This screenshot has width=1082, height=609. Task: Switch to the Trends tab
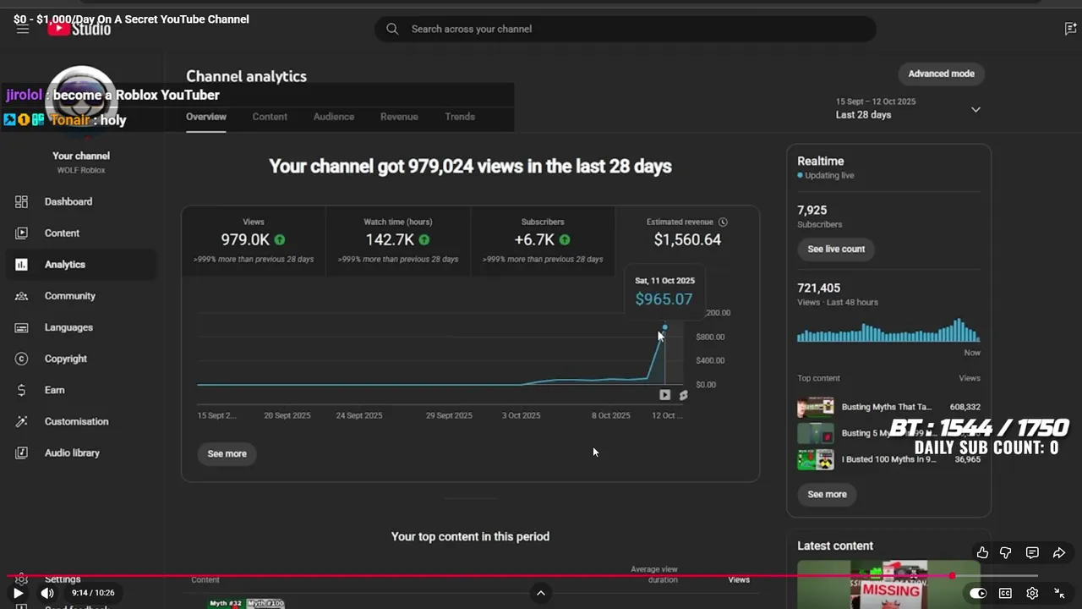coord(460,117)
